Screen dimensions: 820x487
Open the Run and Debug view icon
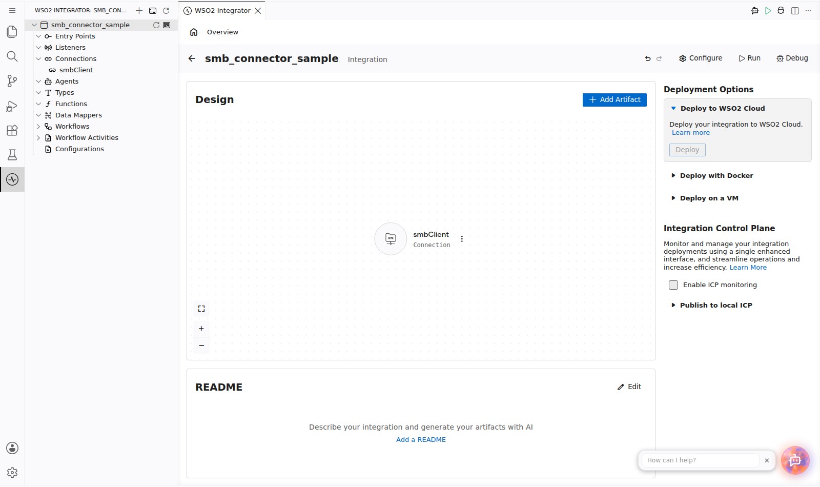click(x=12, y=106)
